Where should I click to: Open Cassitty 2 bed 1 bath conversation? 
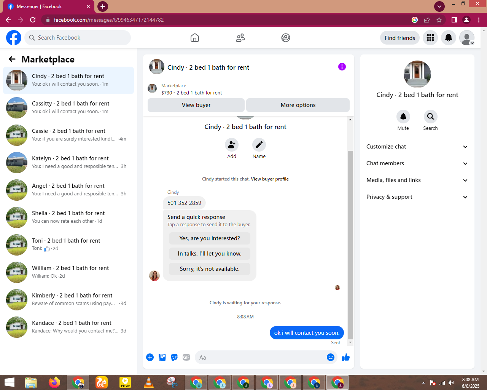tap(68, 108)
